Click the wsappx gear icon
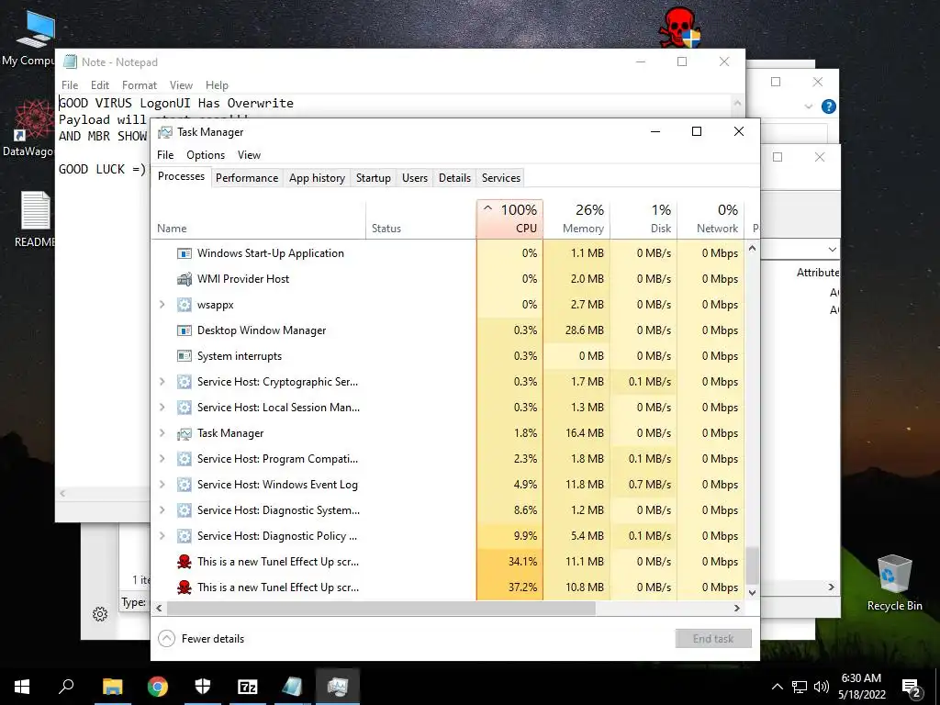Viewport: 940px width, 705px height. point(184,305)
